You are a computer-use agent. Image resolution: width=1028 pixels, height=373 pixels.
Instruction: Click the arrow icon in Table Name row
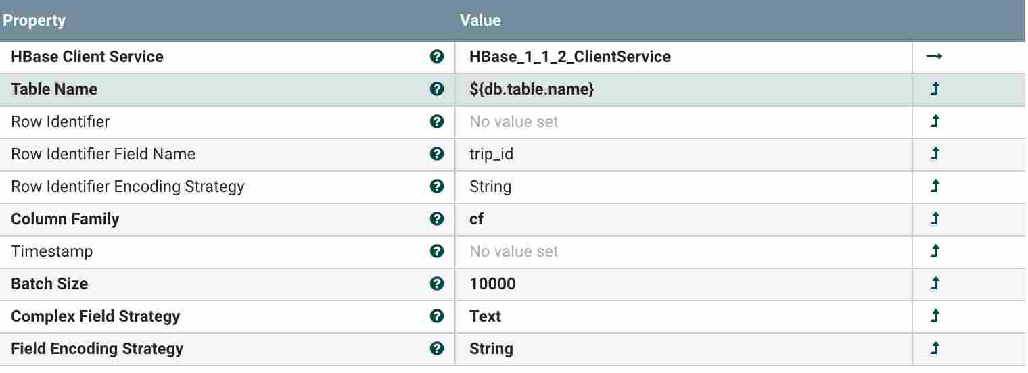pyautogui.click(x=935, y=89)
